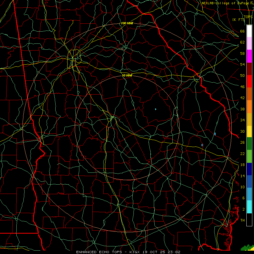254x254 pixels.
Task: Click the legend value '42'
Action: [x=242, y=98]
